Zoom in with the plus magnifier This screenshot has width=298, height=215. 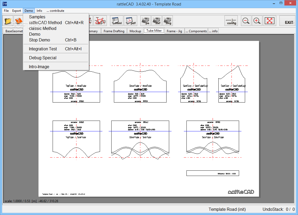point(257,21)
